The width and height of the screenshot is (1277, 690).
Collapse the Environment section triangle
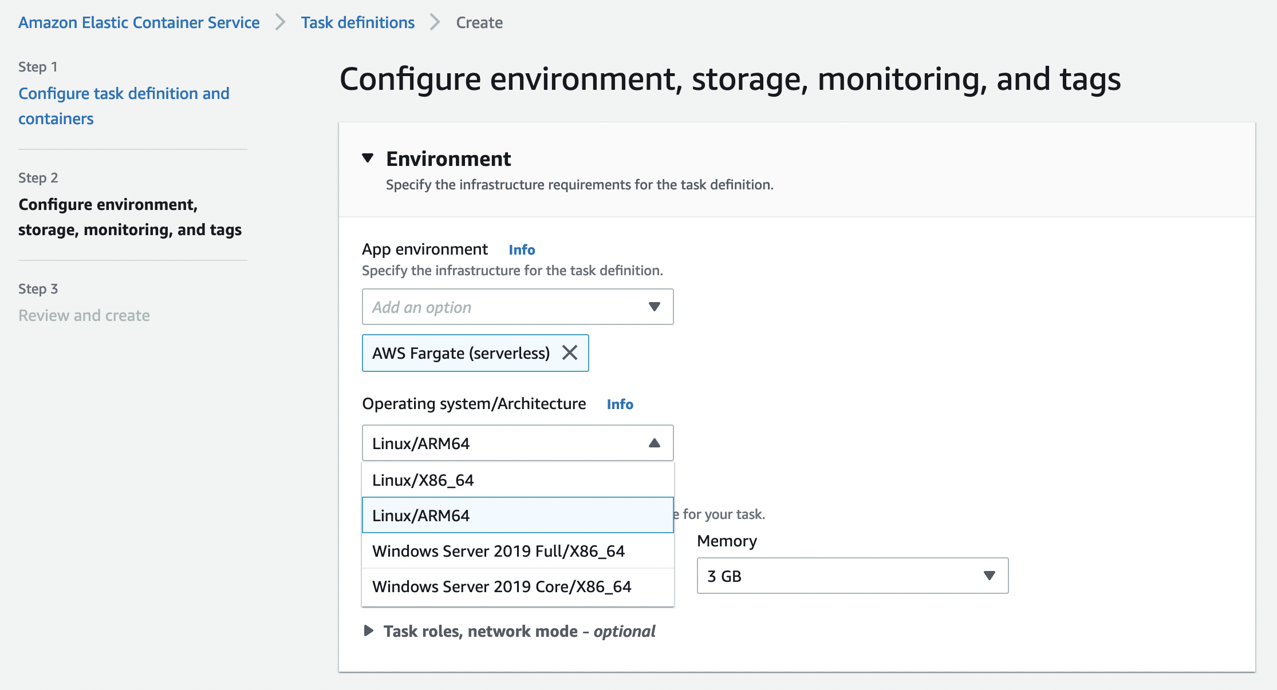click(368, 158)
